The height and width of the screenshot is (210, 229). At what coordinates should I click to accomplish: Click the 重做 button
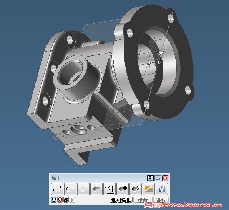click(x=143, y=200)
